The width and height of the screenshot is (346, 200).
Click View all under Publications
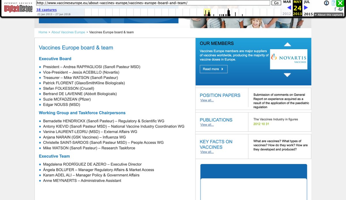pos(207,125)
